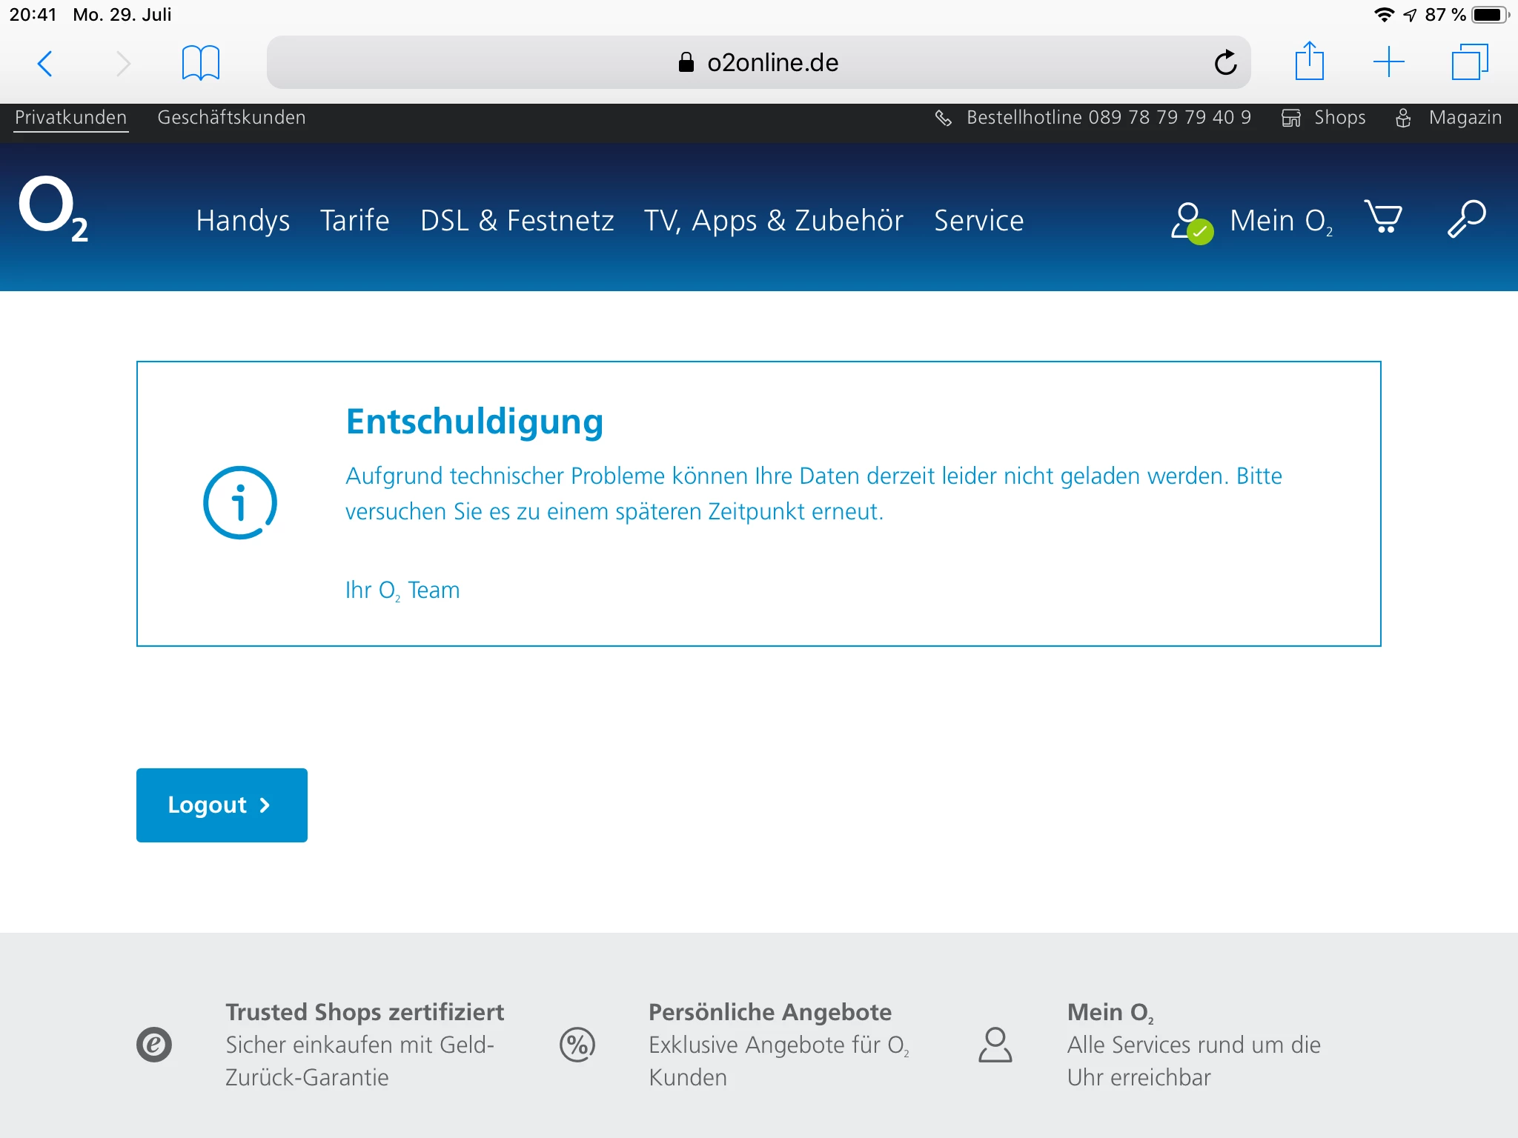Open the Safari share sheet icon

click(x=1309, y=61)
